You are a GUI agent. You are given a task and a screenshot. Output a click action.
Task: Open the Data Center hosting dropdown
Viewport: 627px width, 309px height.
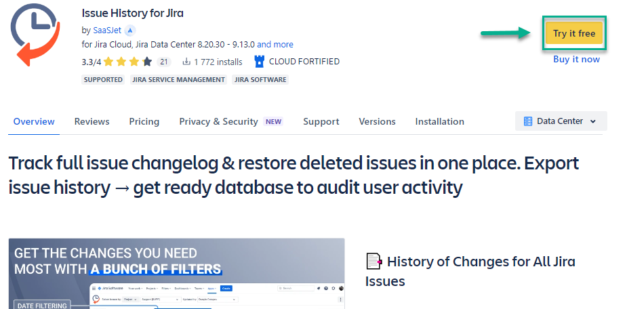coord(561,121)
